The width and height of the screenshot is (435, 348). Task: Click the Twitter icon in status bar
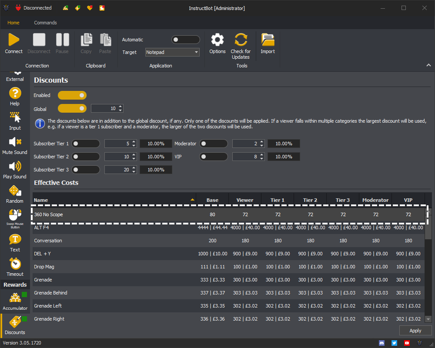click(x=394, y=343)
